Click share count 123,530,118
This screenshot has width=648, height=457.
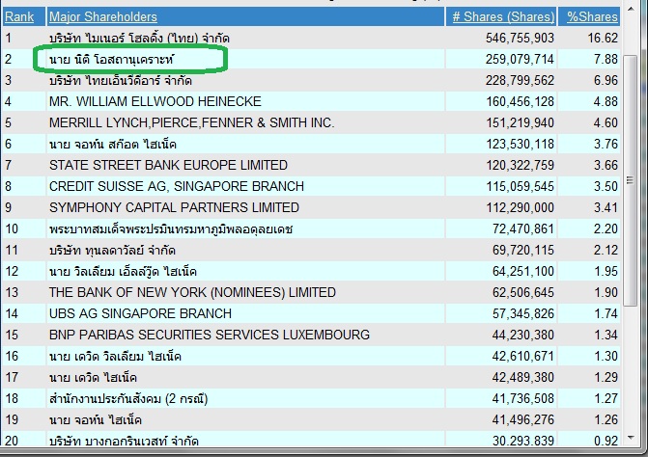[520, 144]
